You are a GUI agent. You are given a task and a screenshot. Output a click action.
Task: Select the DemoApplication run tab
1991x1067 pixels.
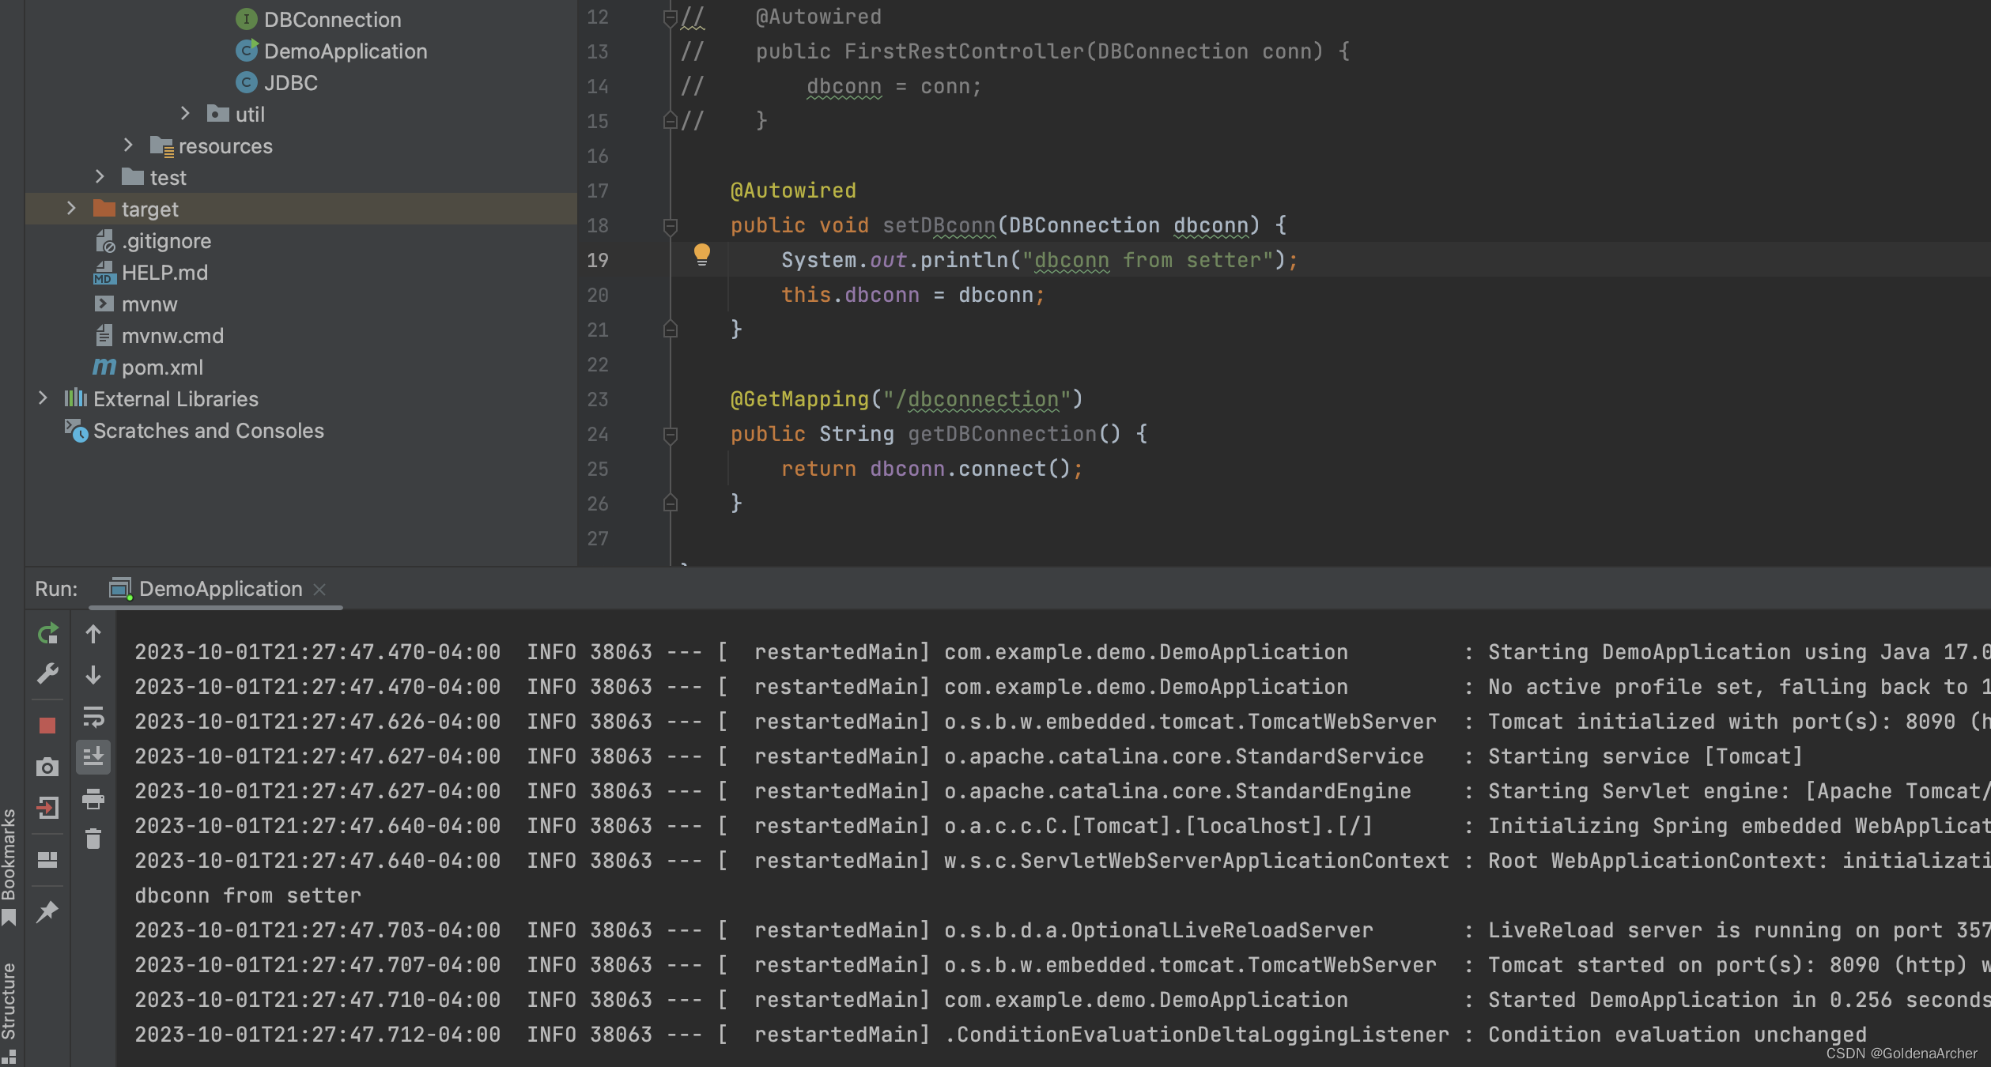point(218,588)
